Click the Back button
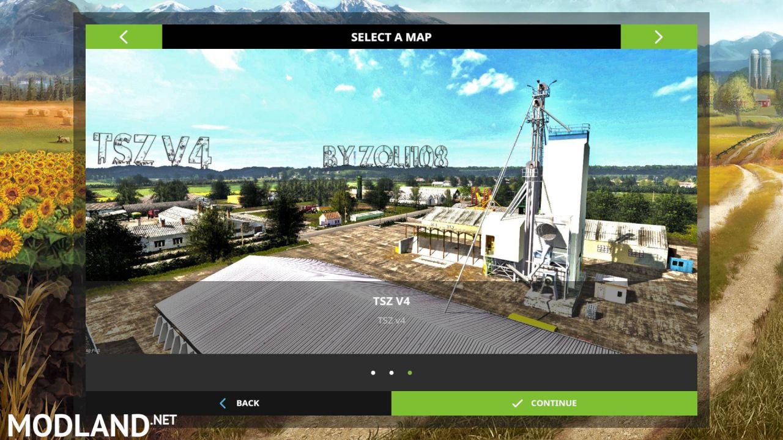 239,403
